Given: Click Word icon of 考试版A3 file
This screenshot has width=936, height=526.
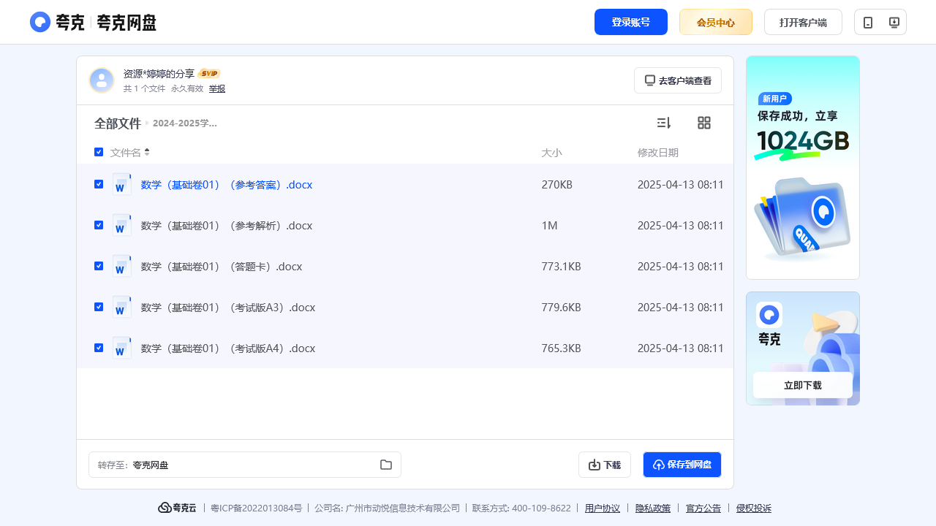Looking at the screenshot, I should (x=122, y=307).
